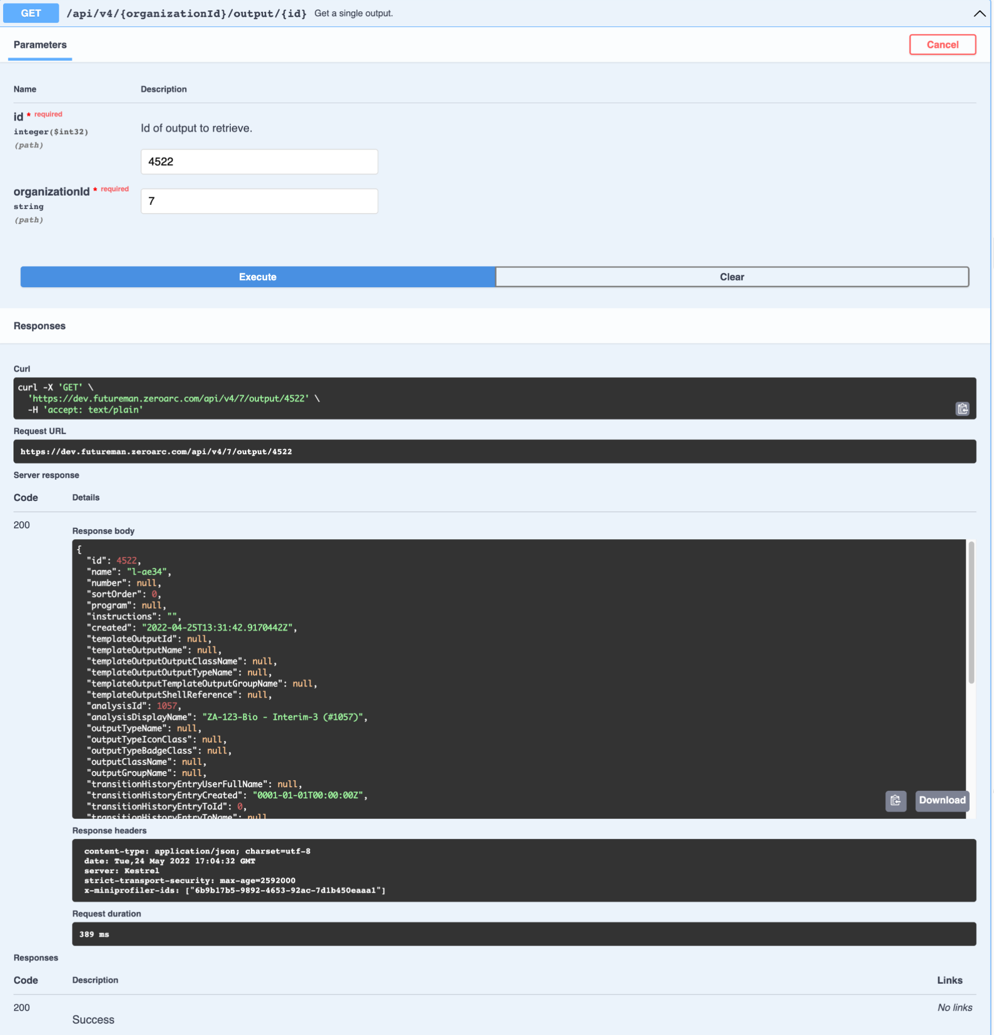Click the endpoint path /api/v4/{organizationId}/output/{id}
This screenshot has width=994, height=1035.
(x=186, y=14)
